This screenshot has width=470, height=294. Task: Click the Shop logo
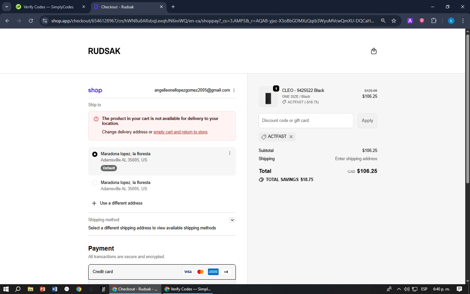tap(95, 90)
